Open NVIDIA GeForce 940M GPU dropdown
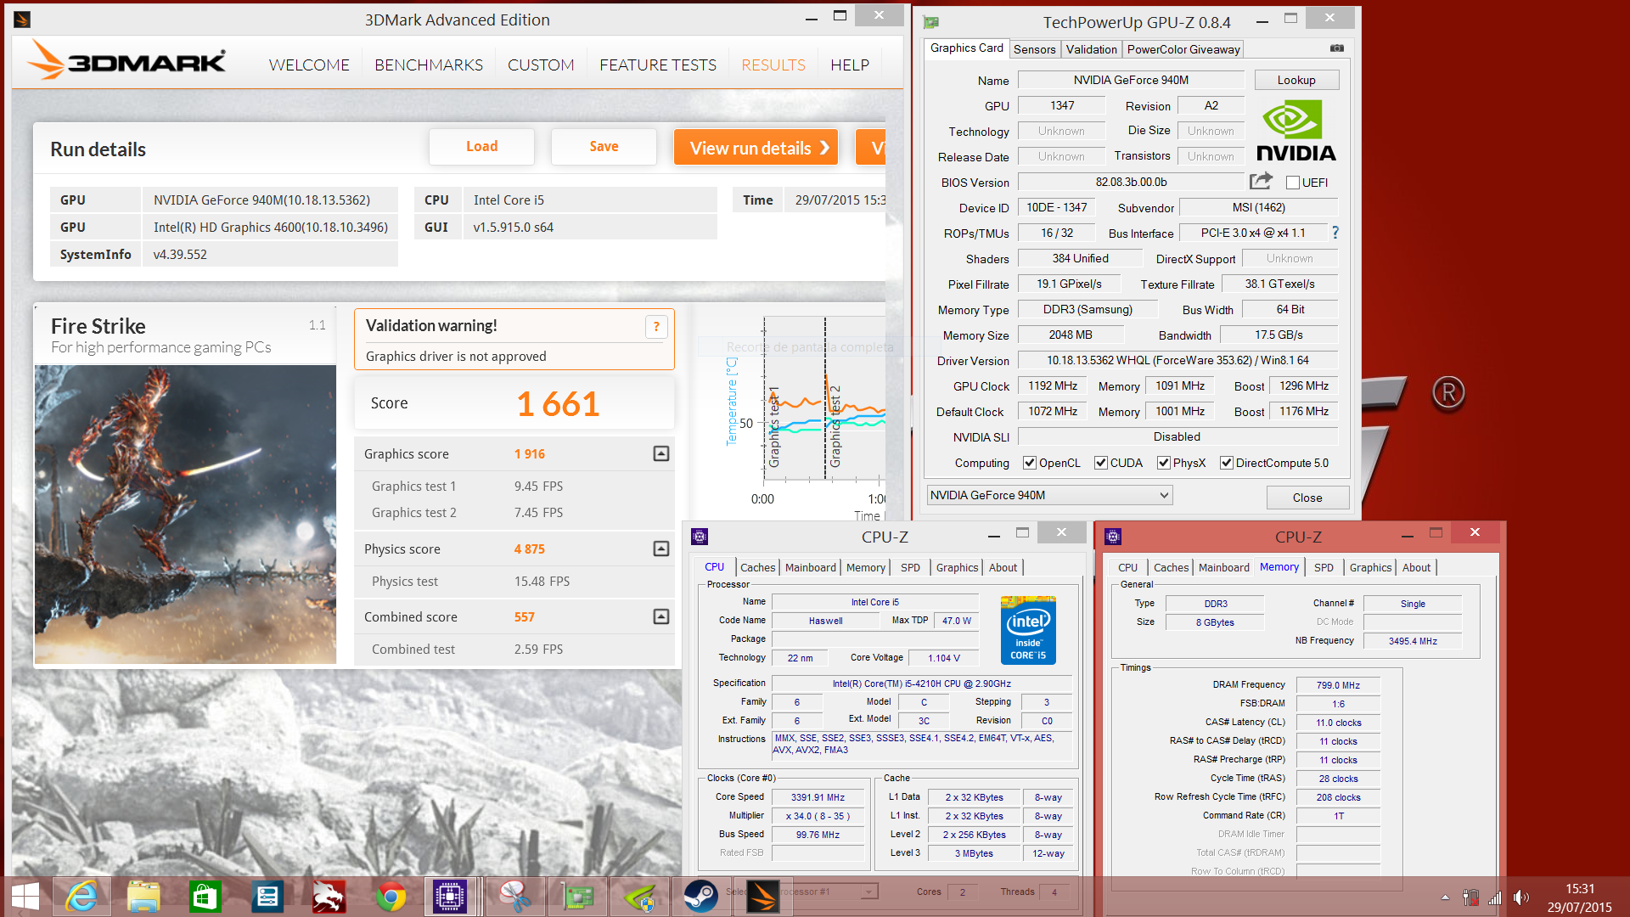 (1050, 495)
